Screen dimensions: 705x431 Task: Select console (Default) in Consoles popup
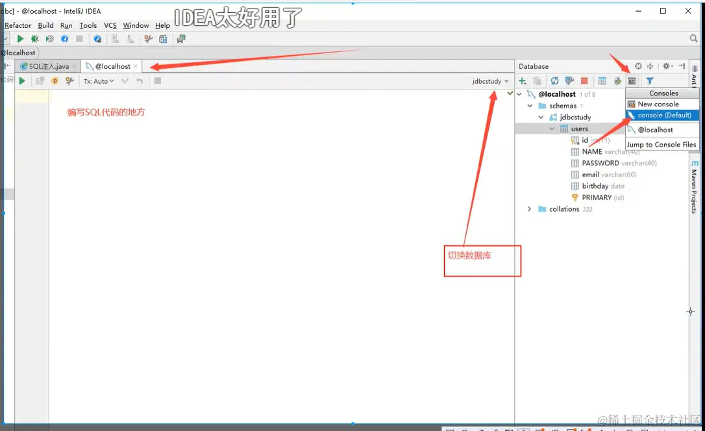662,115
